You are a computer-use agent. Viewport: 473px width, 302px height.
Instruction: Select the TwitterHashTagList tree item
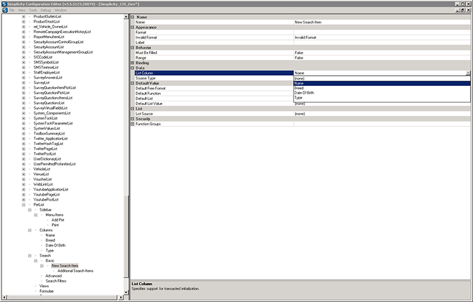pos(48,144)
